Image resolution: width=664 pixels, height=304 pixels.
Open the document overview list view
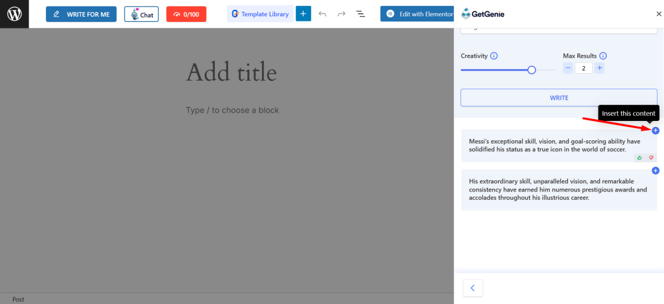[361, 14]
